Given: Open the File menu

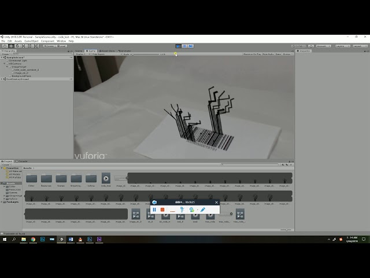Looking at the screenshot, I should [x=3, y=41].
